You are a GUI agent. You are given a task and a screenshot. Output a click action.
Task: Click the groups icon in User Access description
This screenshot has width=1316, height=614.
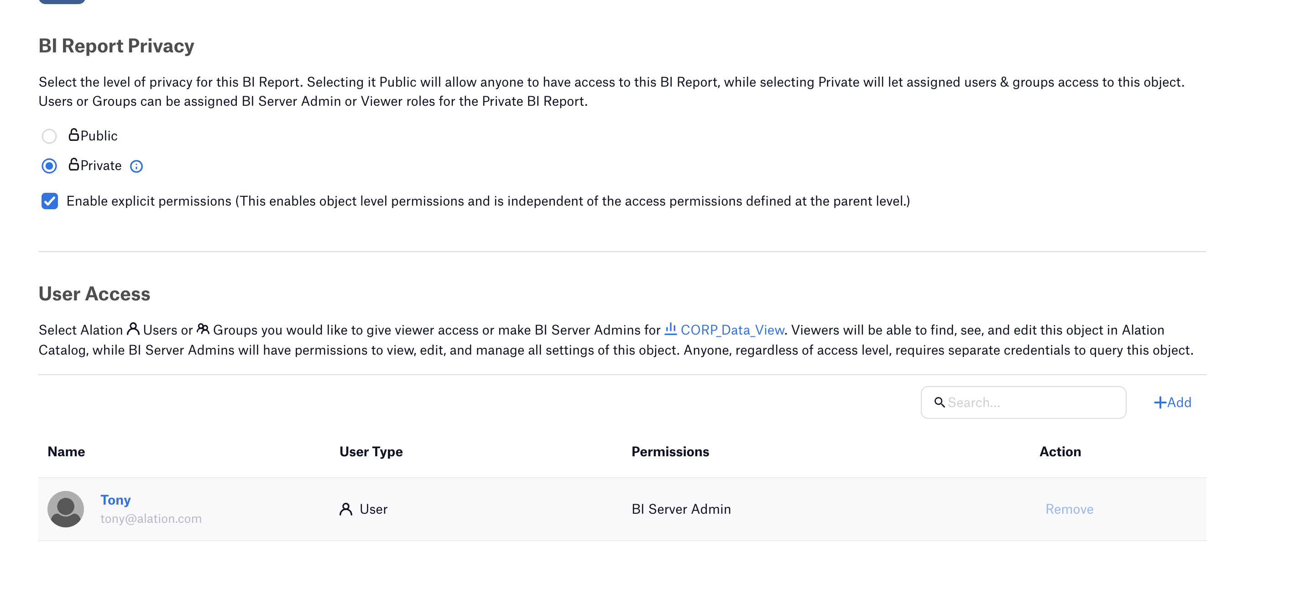click(x=203, y=329)
